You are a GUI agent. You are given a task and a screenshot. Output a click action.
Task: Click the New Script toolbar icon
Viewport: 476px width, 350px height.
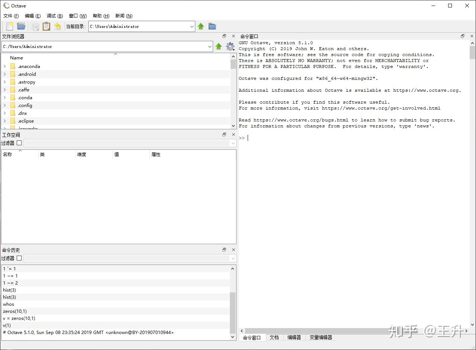coord(10,26)
